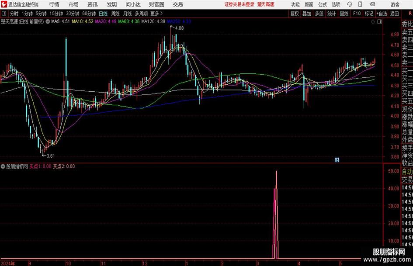
Task: Open the 交易 menu
Action: click(178, 4)
